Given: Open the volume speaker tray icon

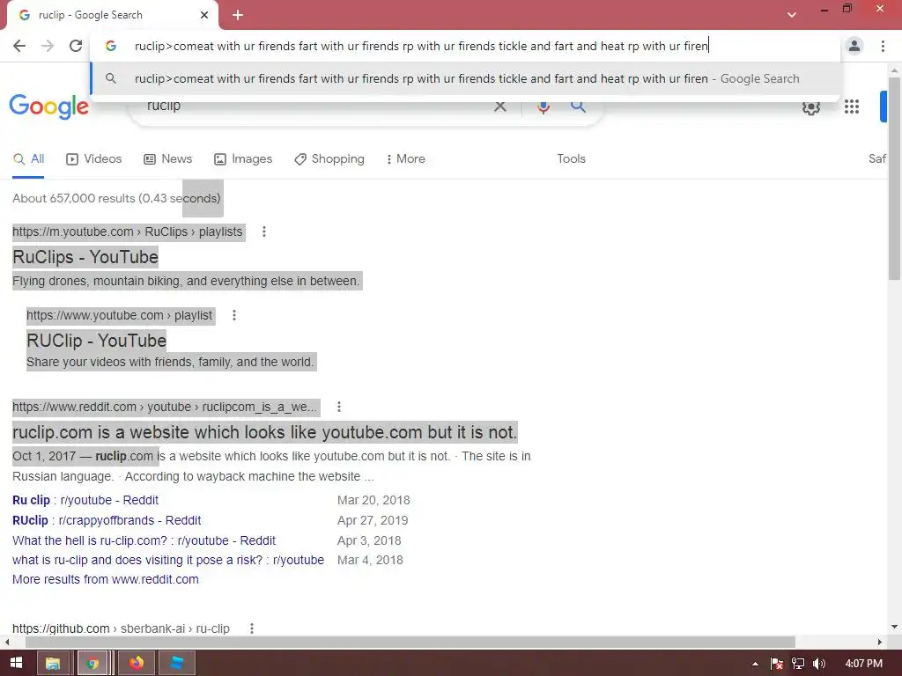Looking at the screenshot, I should pos(819,664).
